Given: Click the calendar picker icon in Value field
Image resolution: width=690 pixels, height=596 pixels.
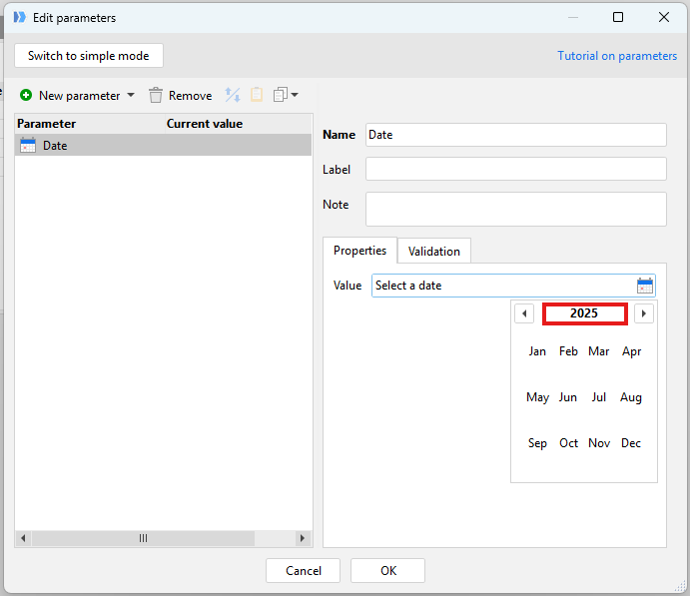Looking at the screenshot, I should click(x=645, y=286).
